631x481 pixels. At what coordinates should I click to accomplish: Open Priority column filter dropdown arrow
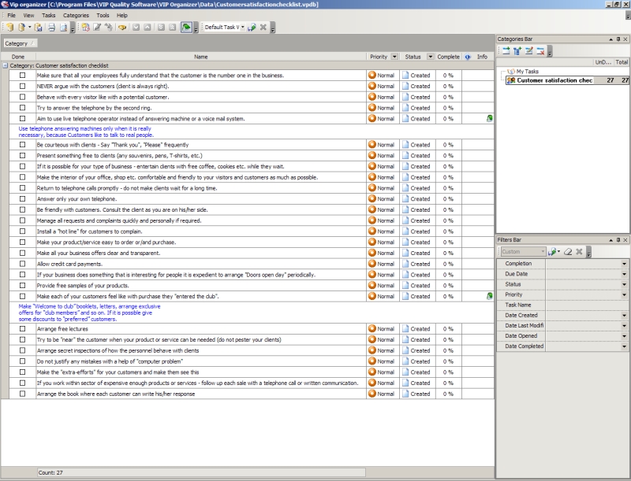394,57
